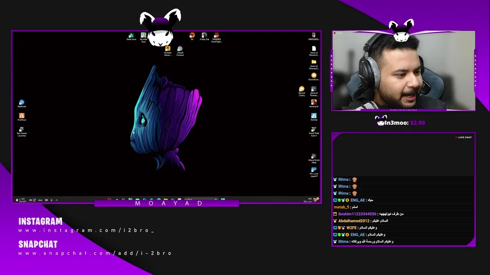Launch the Among Us shortcut

[314, 104]
